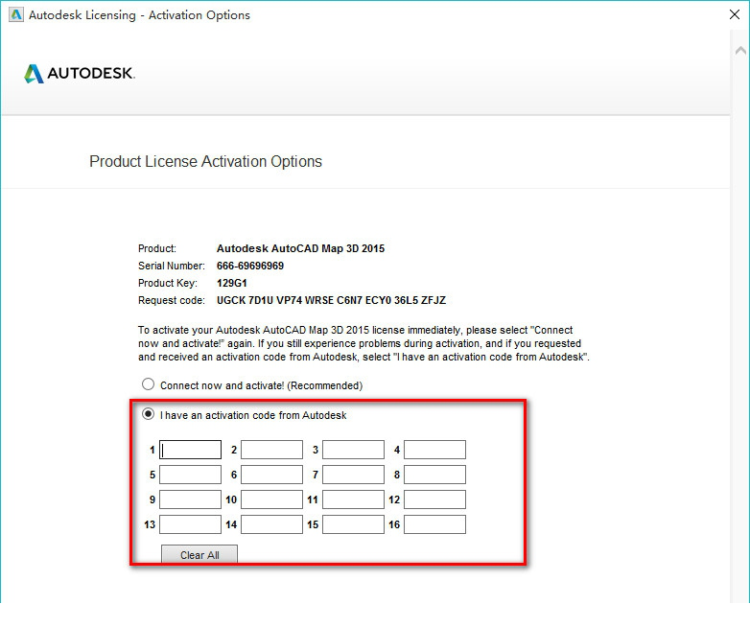Screen dimensions: 750x627
Task: Click activation code field 14
Action: (x=271, y=524)
